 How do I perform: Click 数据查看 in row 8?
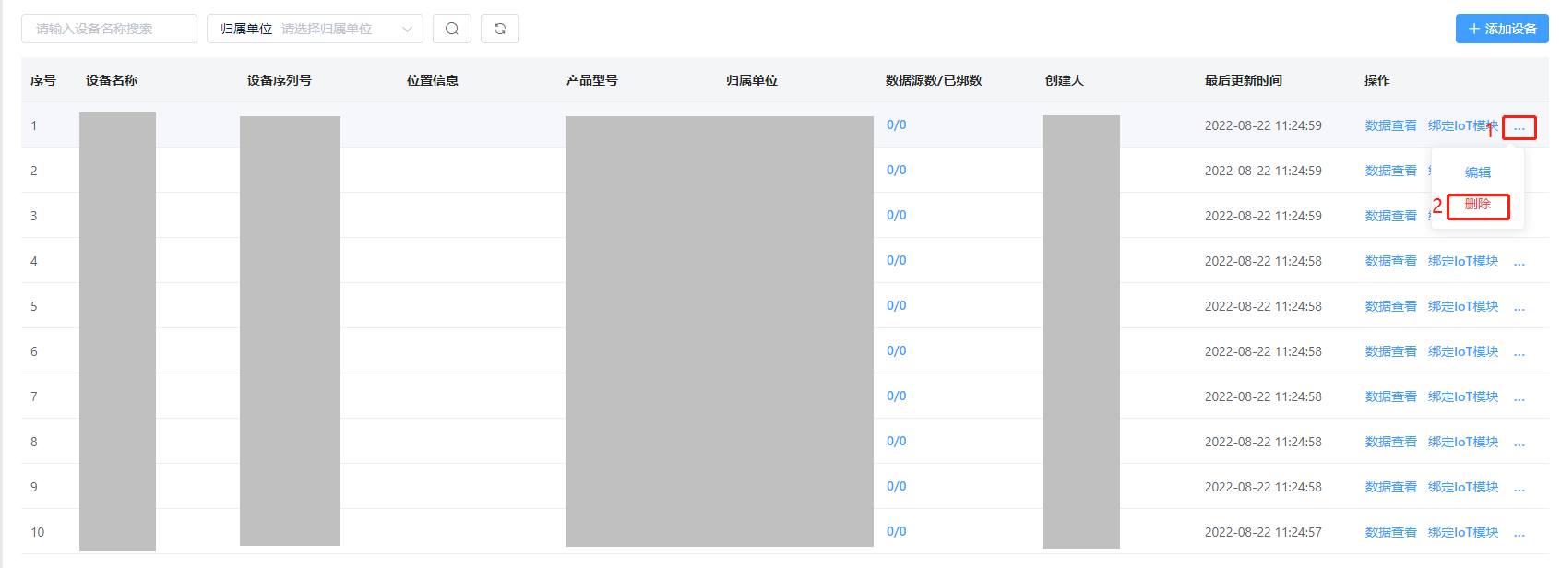click(x=1391, y=442)
